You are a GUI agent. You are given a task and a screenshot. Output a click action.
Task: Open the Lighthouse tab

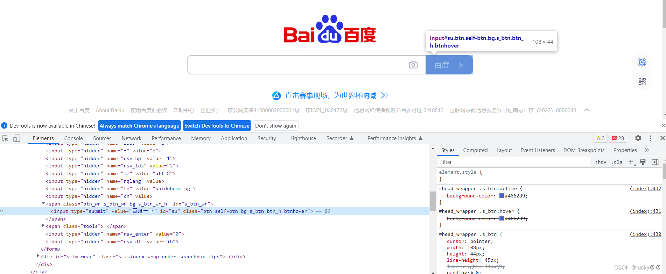click(x=303, y=138)
